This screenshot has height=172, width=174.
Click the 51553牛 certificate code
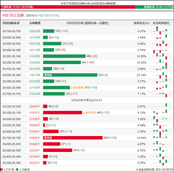tap(35, 132)
